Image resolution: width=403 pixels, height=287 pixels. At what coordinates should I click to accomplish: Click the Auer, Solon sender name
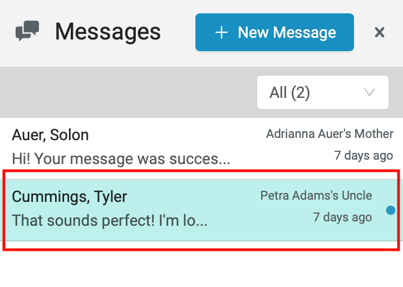(50, 135)
